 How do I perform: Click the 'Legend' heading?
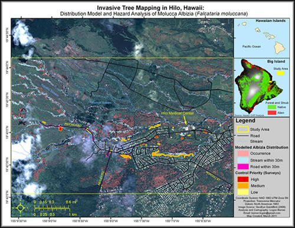pyautogui.click(x=245, y=120)
